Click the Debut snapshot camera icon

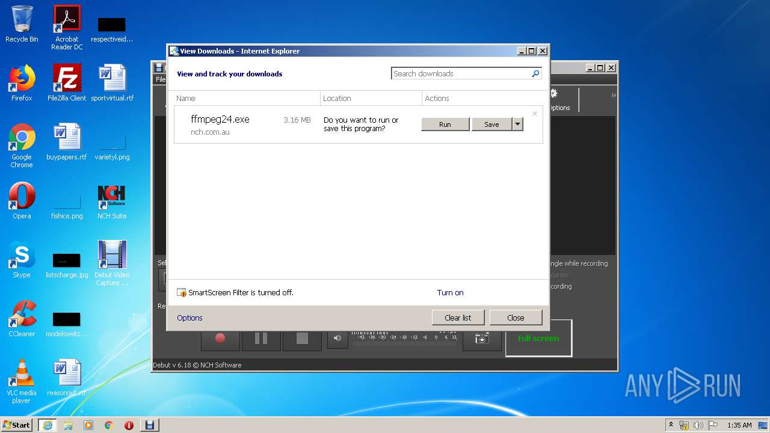coord(482,339)
